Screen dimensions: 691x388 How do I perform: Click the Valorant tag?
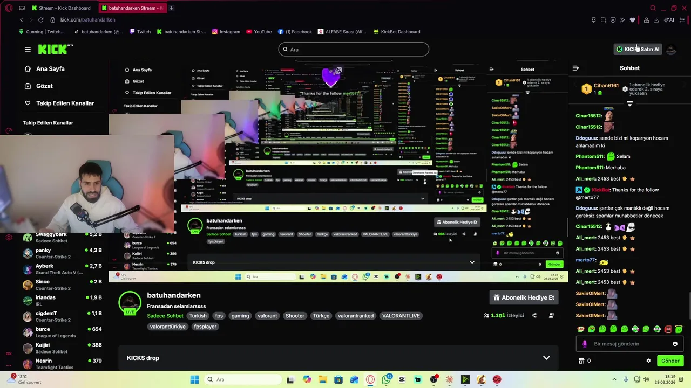coord(267,316)
